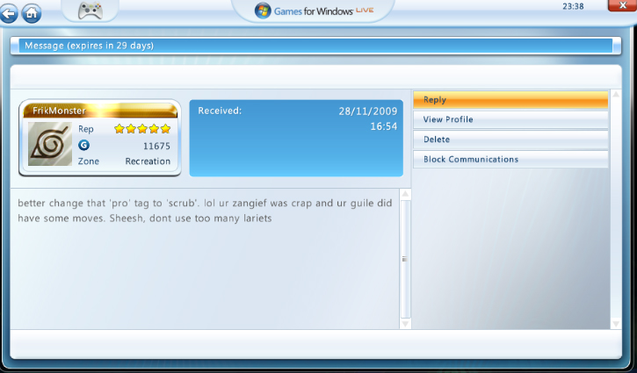Open the gamepad controller tab
Viewport: 637px width, 373px height.
pyautogui.click(x=90, y=11)
